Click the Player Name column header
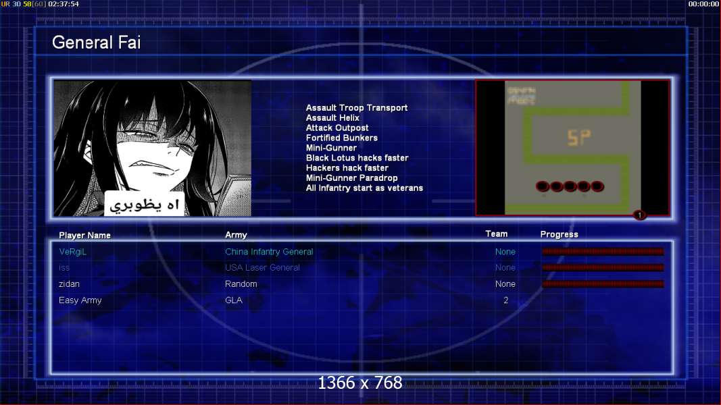The image size is (721, 405). coord(84,236)
